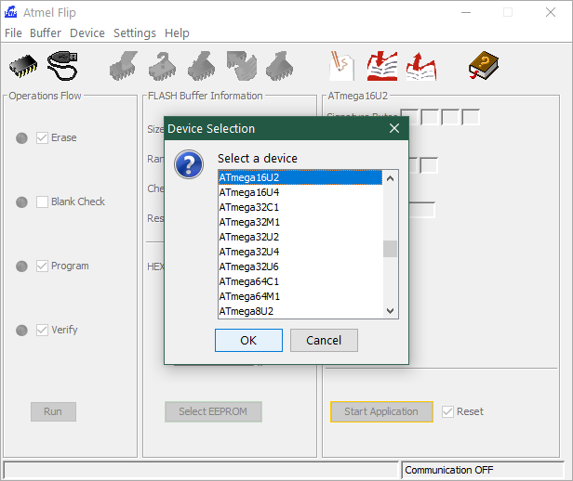Toggle the Verify checkbox
This screenshot has width=573, height=481.
pyautogui.click(x=42, y=330)
